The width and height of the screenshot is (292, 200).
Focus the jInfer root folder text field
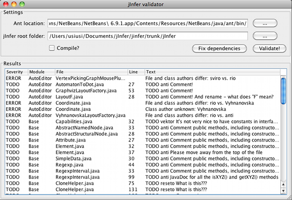[x=148, y=36]
